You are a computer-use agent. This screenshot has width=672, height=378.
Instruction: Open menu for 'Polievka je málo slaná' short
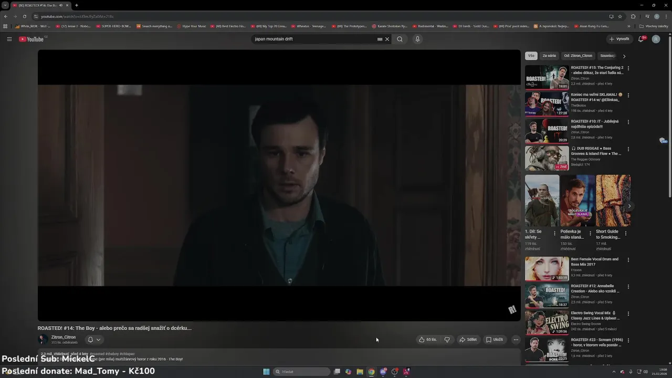click(590, 234)
